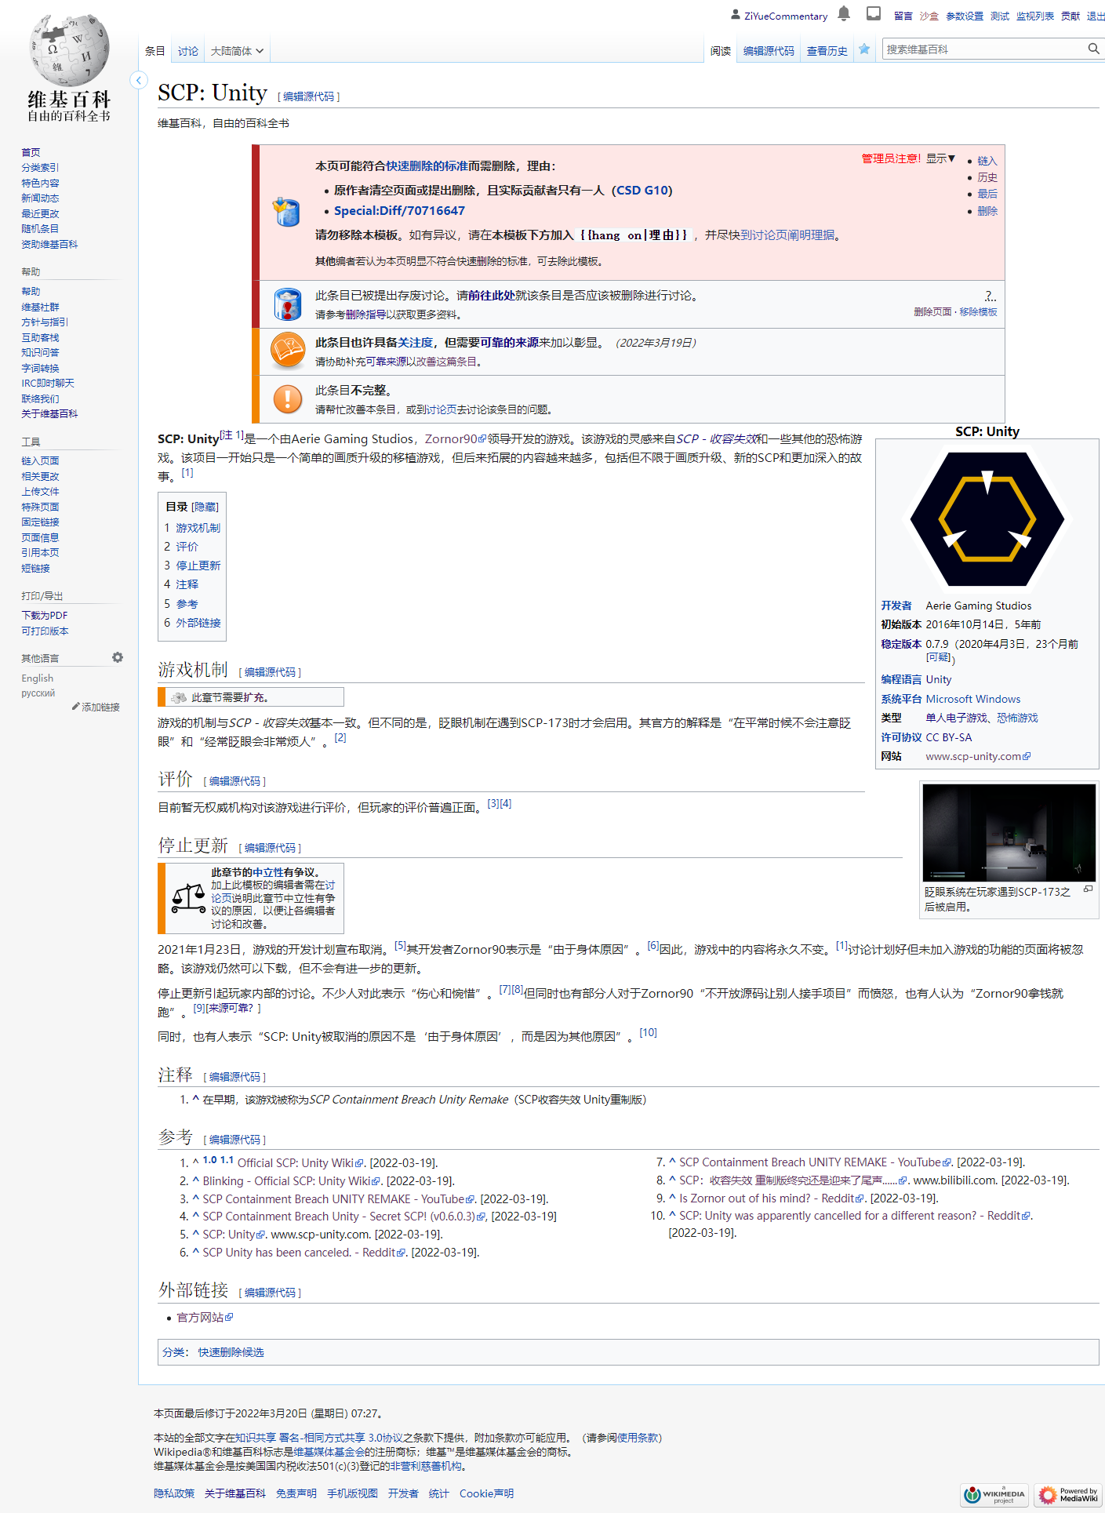Hide the table of contents
The height and width of the screenshot is (1513, 1105).
205,507
